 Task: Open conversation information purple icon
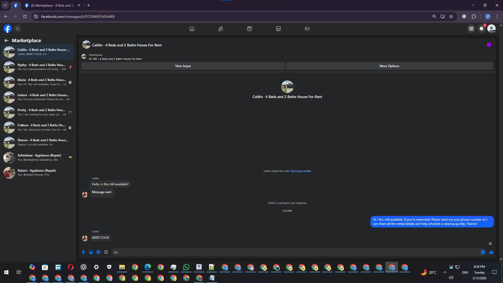click(489, 45)
